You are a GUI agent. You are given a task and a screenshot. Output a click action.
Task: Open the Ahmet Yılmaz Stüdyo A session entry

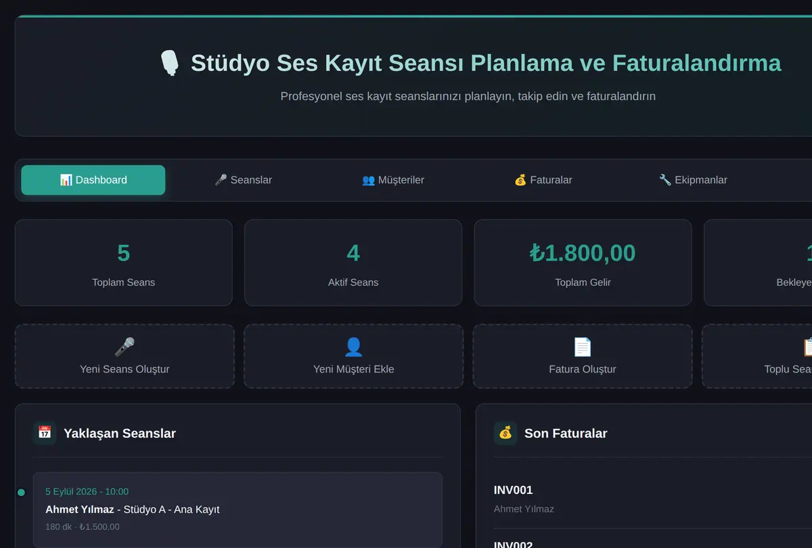pos(238,509)
